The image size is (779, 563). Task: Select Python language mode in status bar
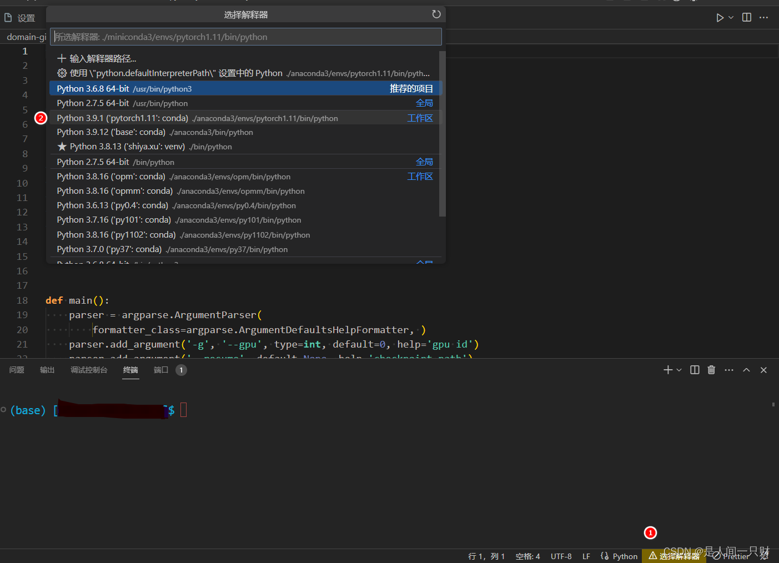pyautogui.click(x=625, y=556)
